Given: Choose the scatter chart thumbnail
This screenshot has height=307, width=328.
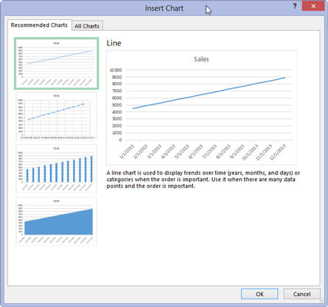Looking at the screenshot, I should coord(56,116).
